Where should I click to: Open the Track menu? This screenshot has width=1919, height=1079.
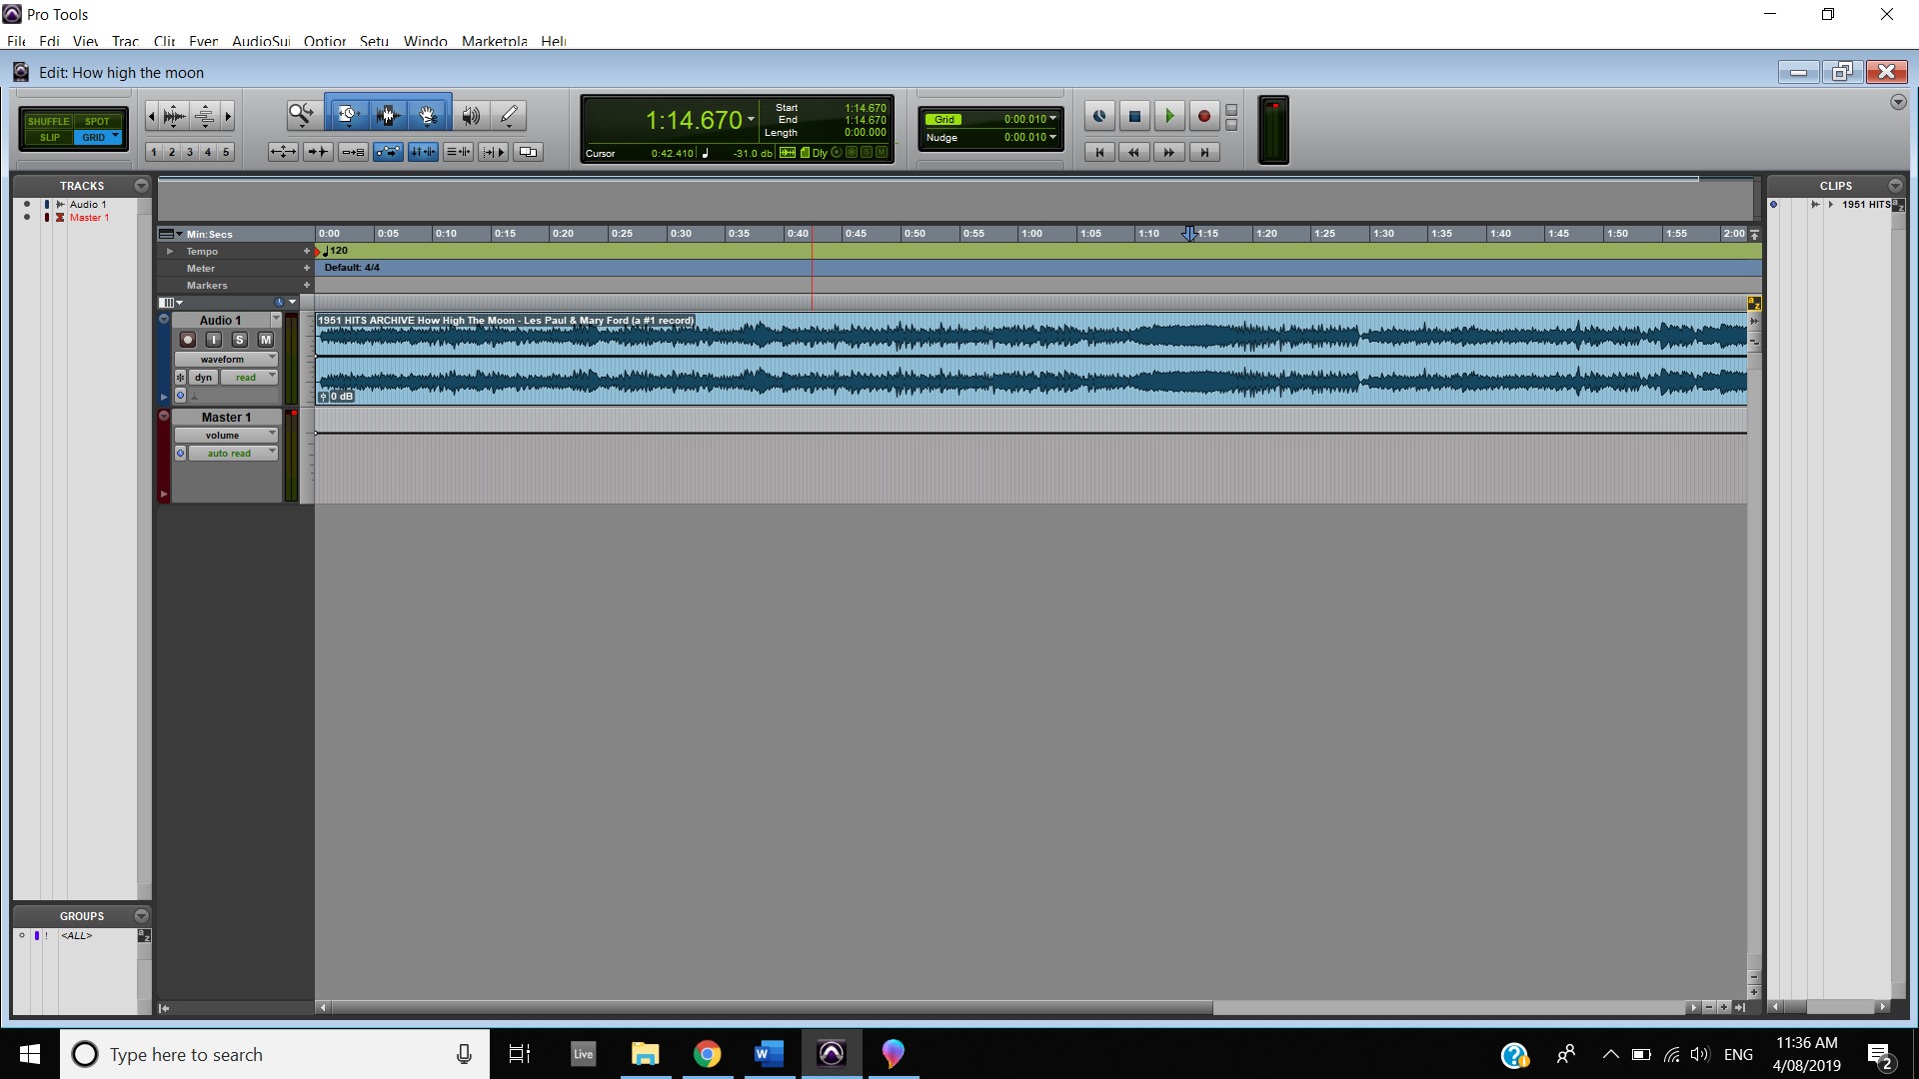pyautogui.click(x=125, y=41)
